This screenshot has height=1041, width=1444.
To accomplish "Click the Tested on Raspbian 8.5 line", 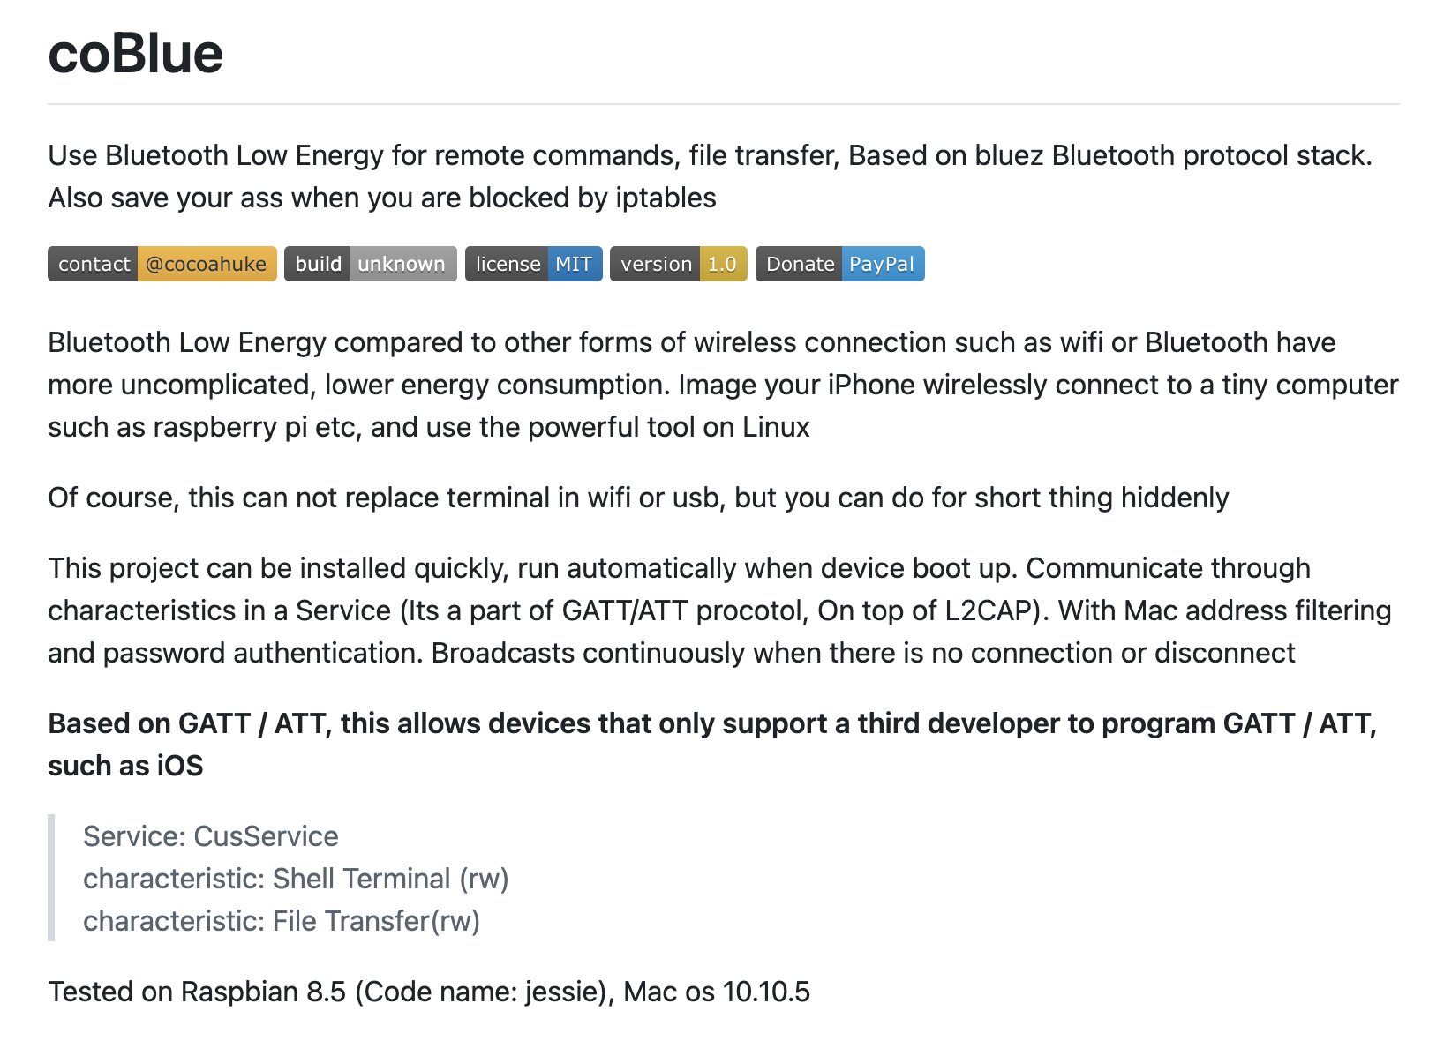I will (x=429, y=992).
